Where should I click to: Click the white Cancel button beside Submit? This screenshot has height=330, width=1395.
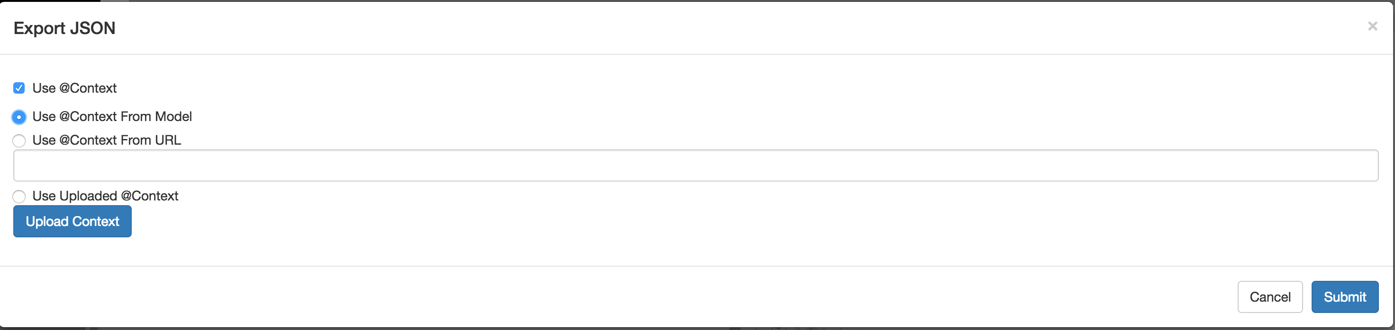click(x=1269, y=296)
